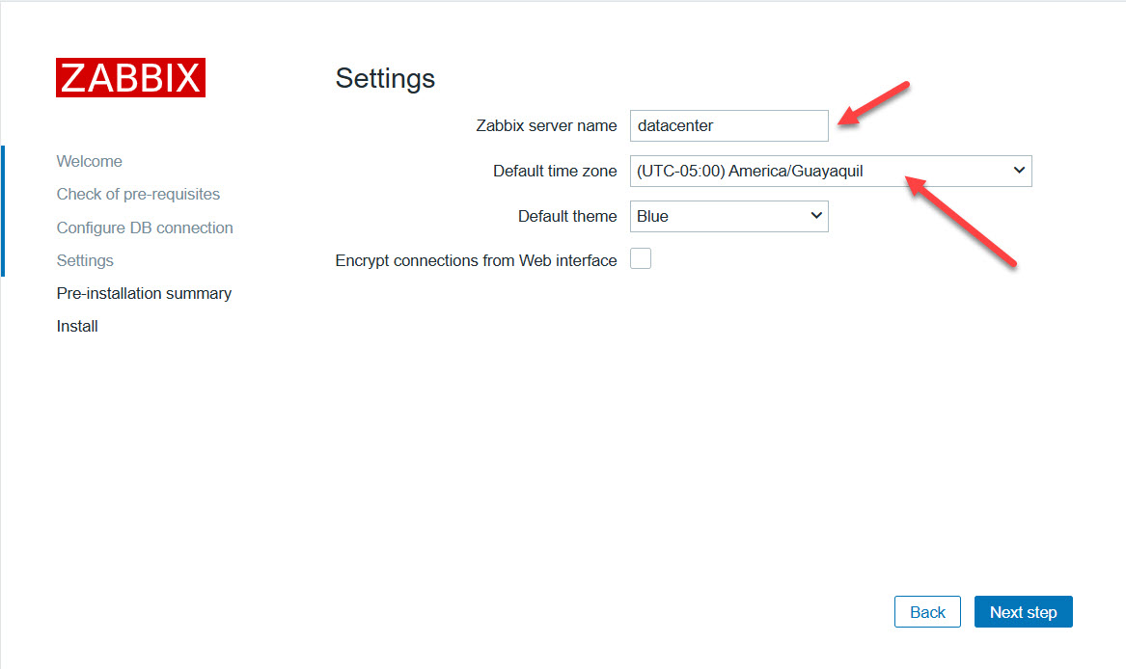Click the chevron arrow of the theme selector
This screenshot has height=669, width=1126.
pyautogui.click(x=816, y=216)
